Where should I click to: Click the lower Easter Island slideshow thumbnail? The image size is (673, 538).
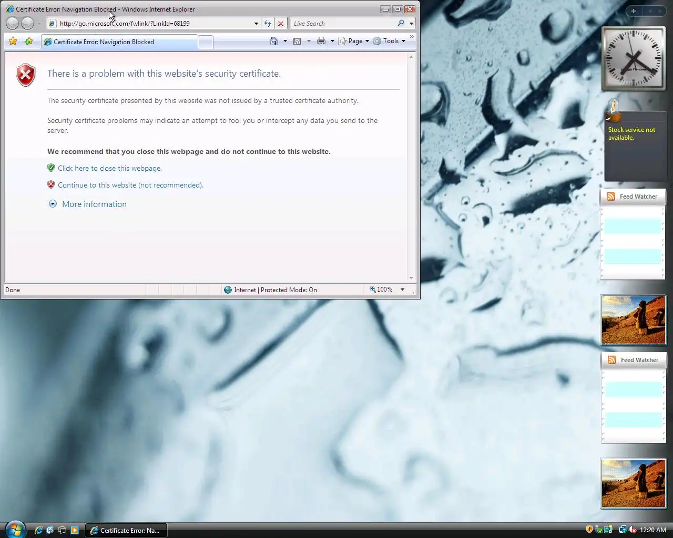coord(634,483)
